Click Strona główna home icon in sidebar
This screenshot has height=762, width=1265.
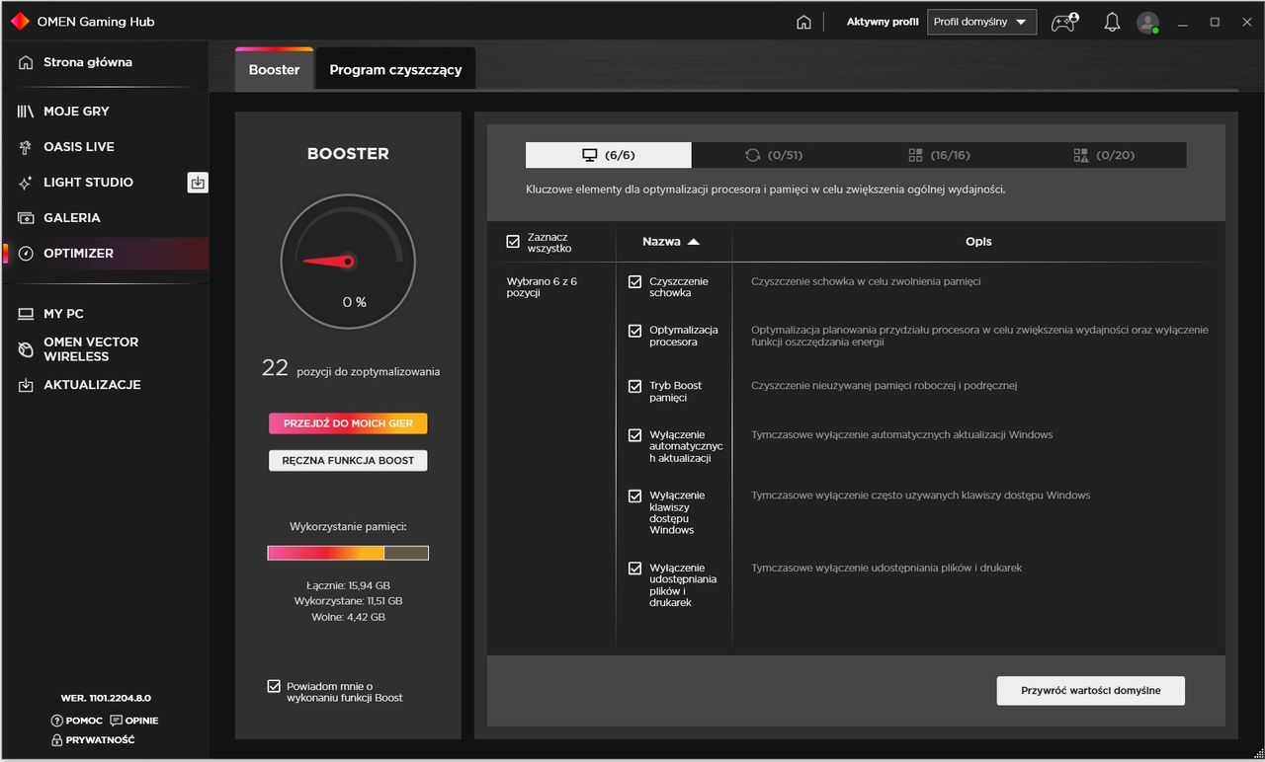click(x=27, y=62)
